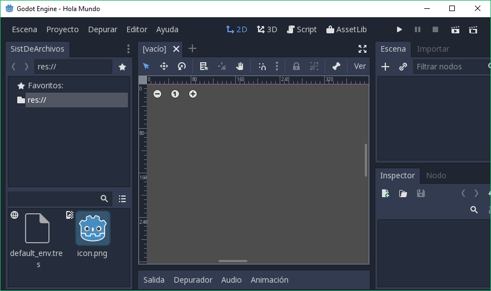The image size is (491, 291).
Task: Toggle distraction-free fullscreen mode
Action: point(363,49)
